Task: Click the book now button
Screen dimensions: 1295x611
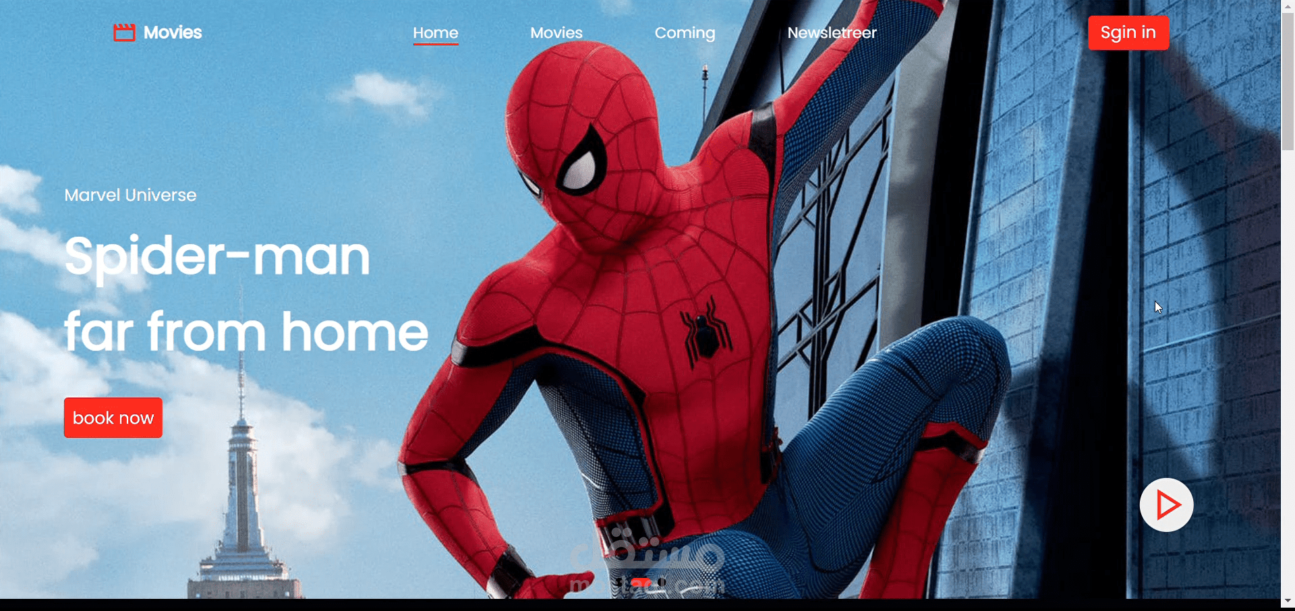Action: click(x=113, y=418)
